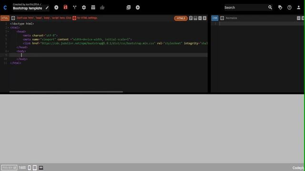Click the bootstrap link href line

[115, 43]
